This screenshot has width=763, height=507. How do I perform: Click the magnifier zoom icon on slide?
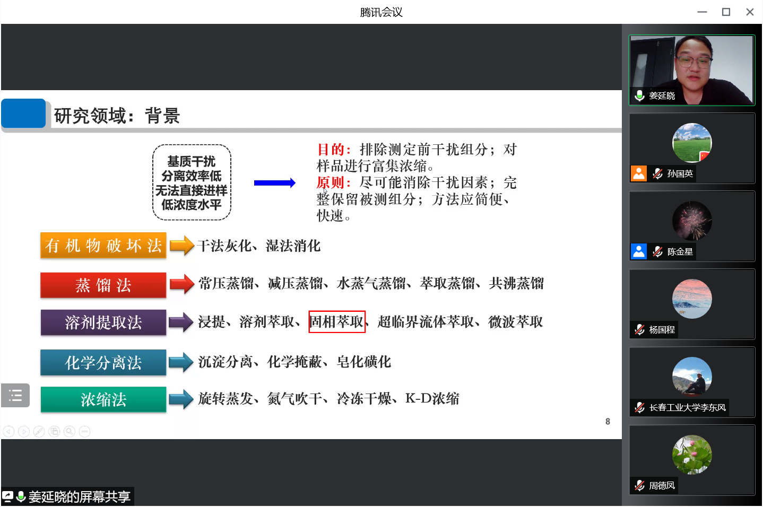(x=70, y=432)
